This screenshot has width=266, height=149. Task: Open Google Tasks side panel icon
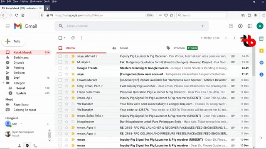point(261,62)
